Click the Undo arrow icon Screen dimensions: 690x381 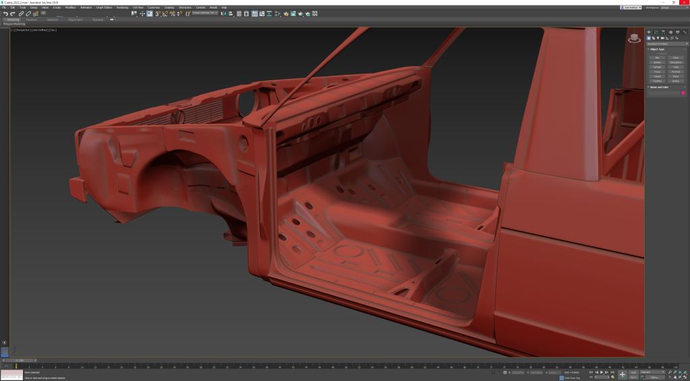(5, 13)
